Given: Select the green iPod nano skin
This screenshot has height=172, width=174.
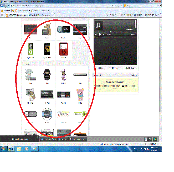Looking at the screenshot, I should [30, 49].
